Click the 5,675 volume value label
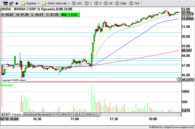The image size is (195, 129). point(186,110)
